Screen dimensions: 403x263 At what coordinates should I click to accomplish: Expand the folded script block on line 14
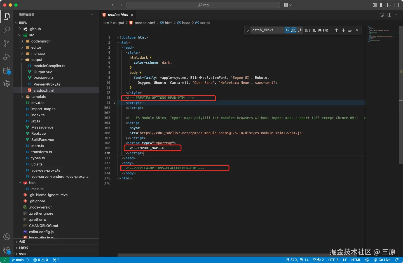[x=114, y=103]
